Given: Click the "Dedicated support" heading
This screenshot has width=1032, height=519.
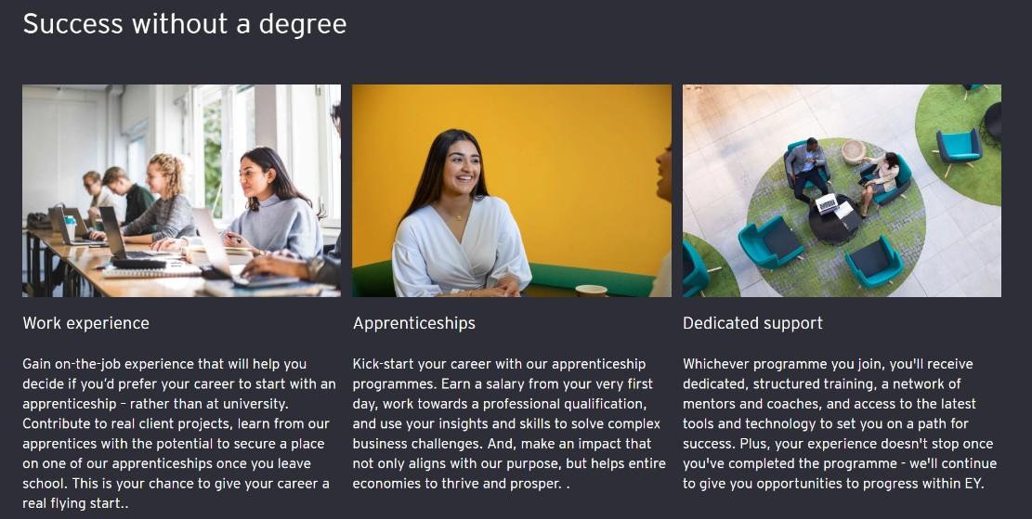Looking at the screenshot, I should (752, 323).
